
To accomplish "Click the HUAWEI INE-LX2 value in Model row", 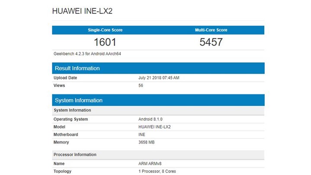I will point(155,127).
